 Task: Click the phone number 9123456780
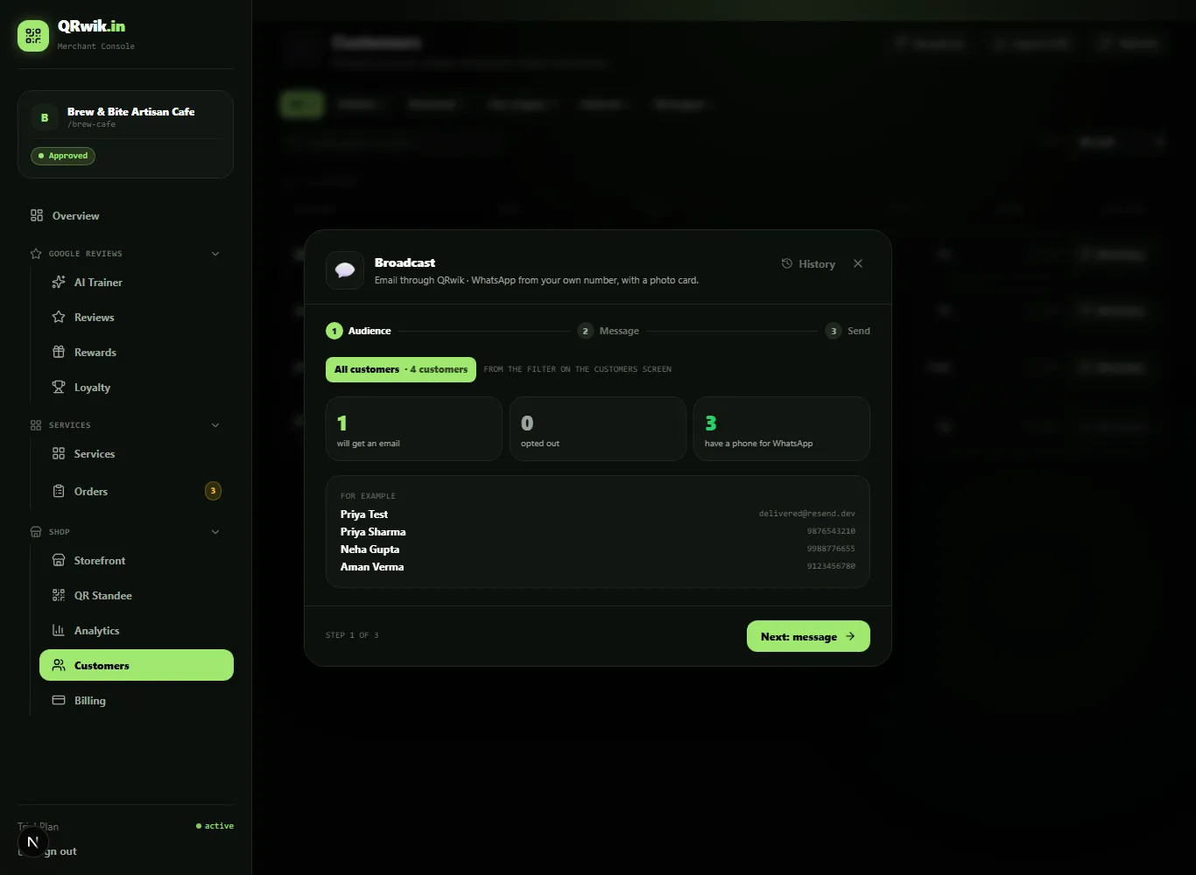831,566
